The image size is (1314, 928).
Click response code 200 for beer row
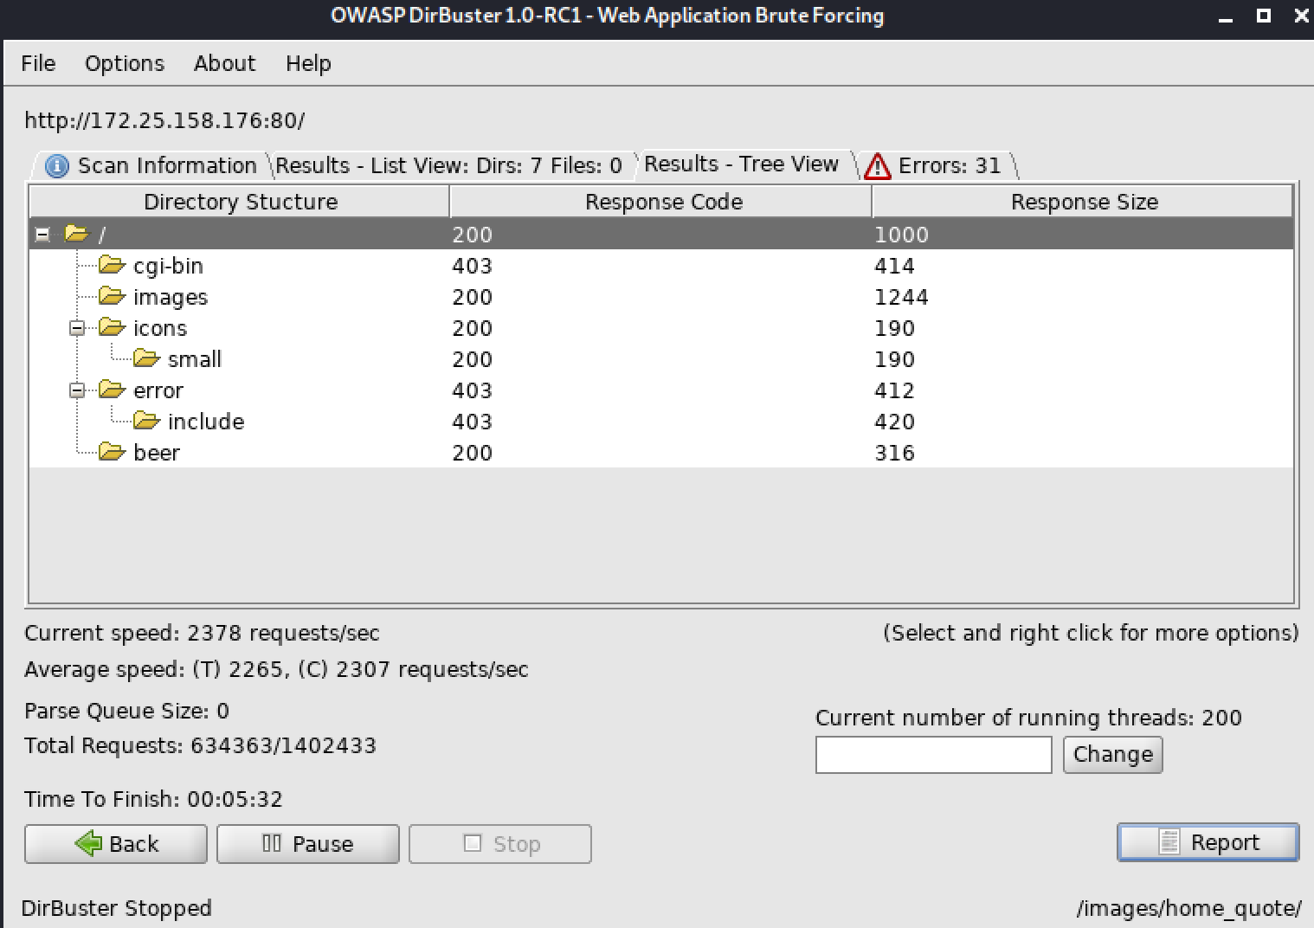point(472,453)
